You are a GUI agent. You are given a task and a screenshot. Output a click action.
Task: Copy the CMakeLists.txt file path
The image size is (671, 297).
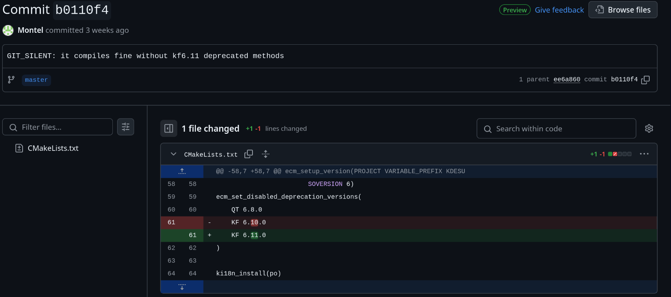pos(249,154)
